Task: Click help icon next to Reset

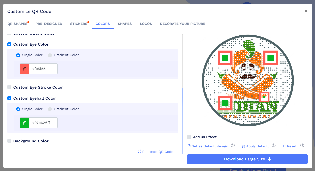Action: tap(302, 146)
